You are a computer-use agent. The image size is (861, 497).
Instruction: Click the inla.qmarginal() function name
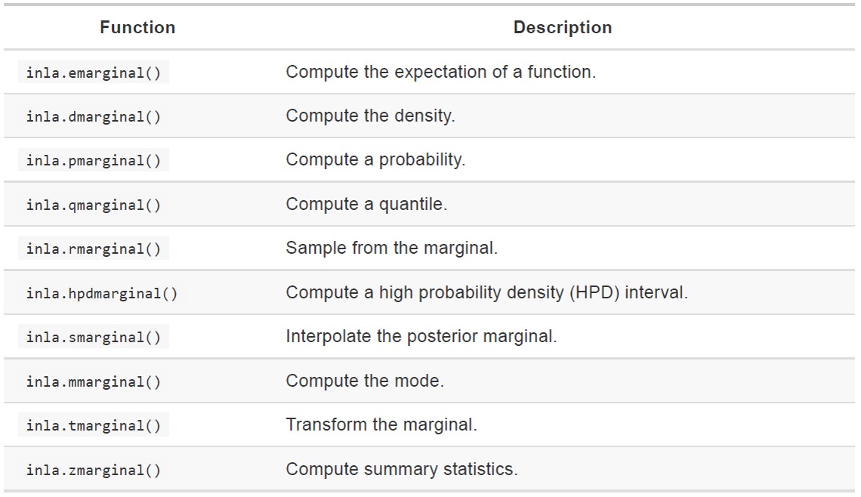pyautogui.click(x=94, y=205)
